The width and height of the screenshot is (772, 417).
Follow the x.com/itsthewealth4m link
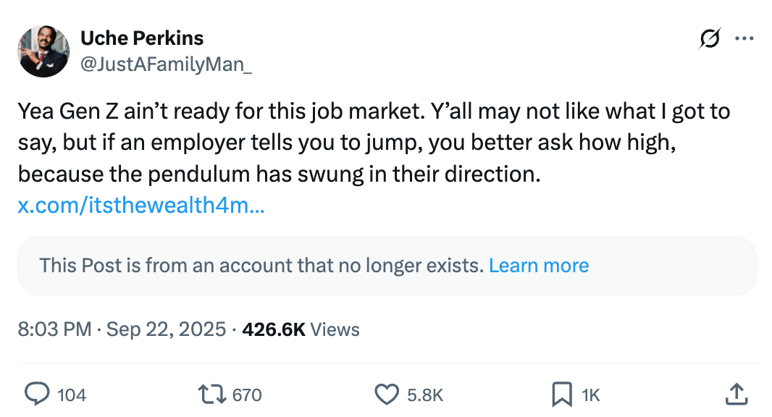141,206
